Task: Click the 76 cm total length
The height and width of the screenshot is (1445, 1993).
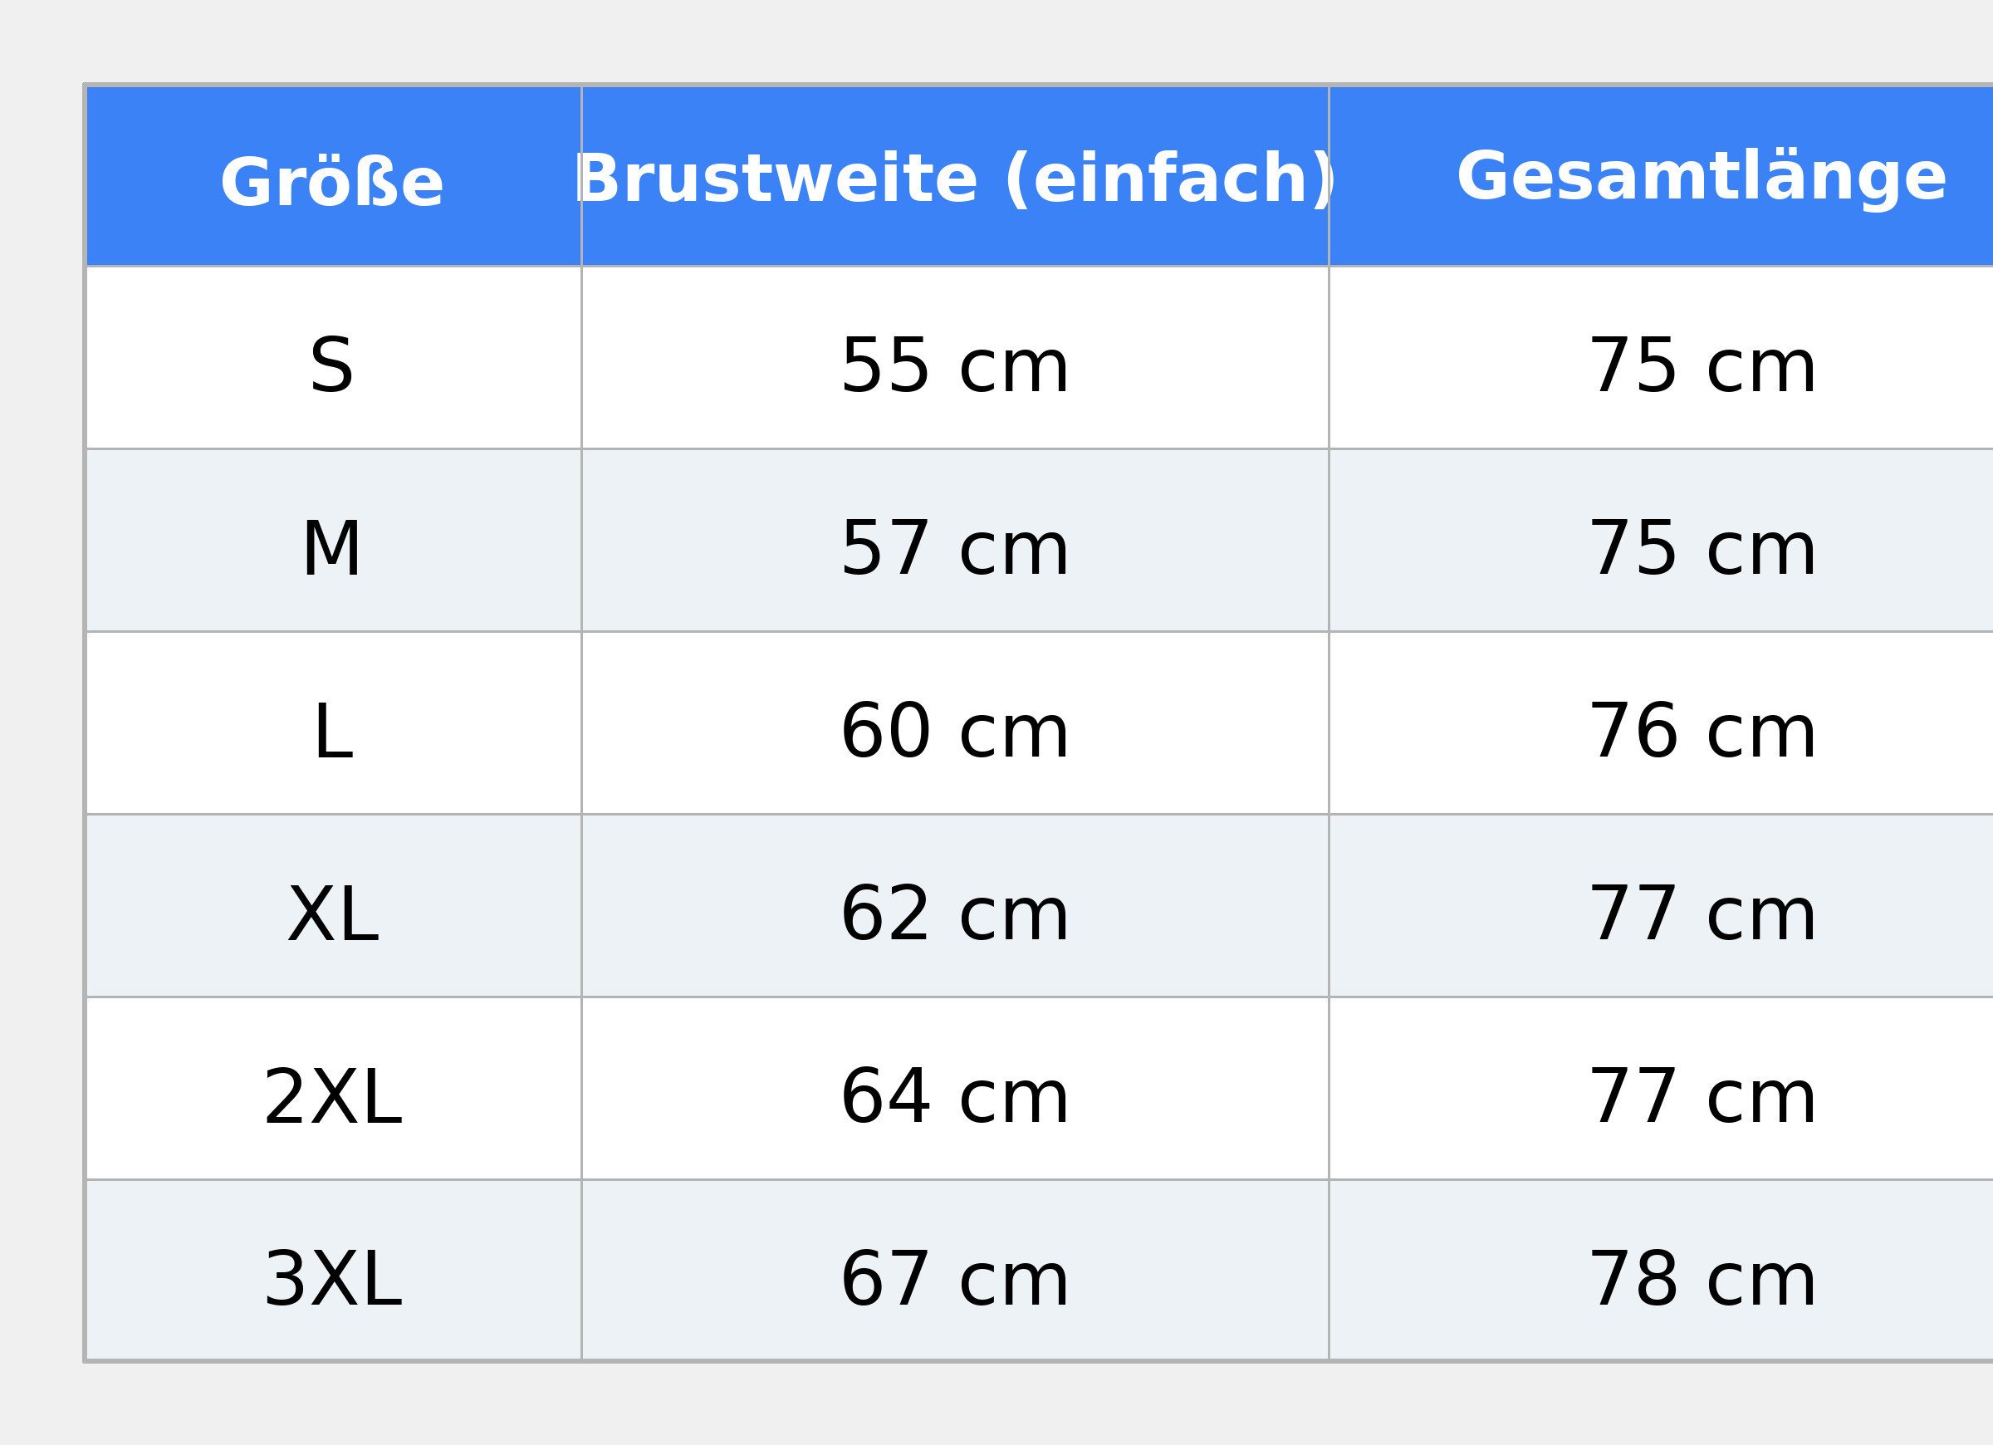Action: point(1702,732)
